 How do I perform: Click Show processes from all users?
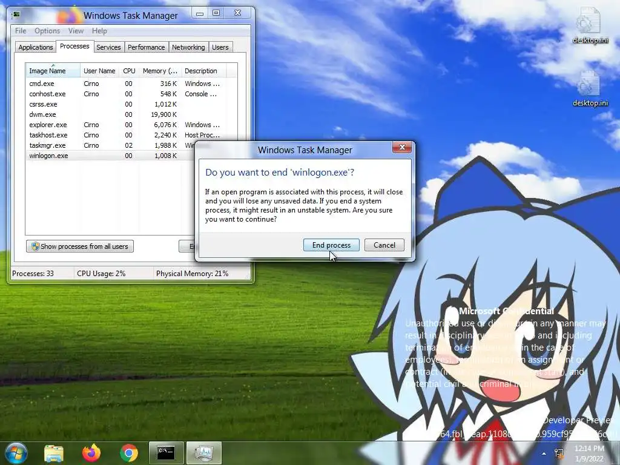click(80, 246)
